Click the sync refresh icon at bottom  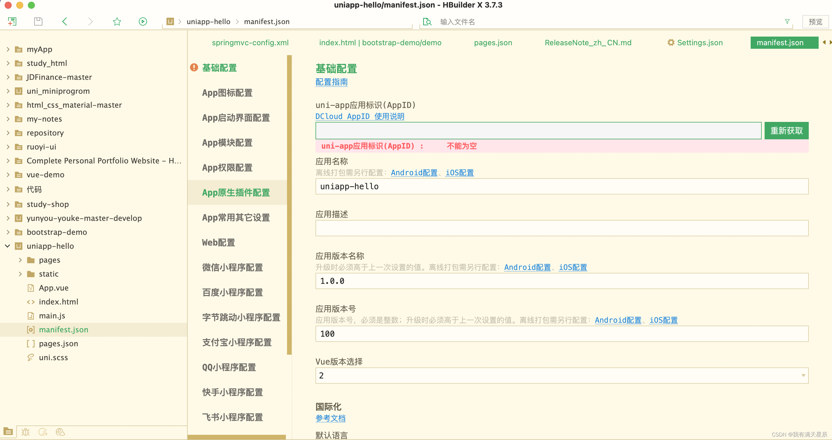click(43, 432)
